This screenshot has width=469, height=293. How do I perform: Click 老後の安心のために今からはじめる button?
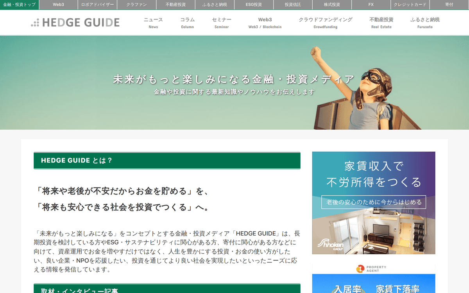(x=374, y=202)
